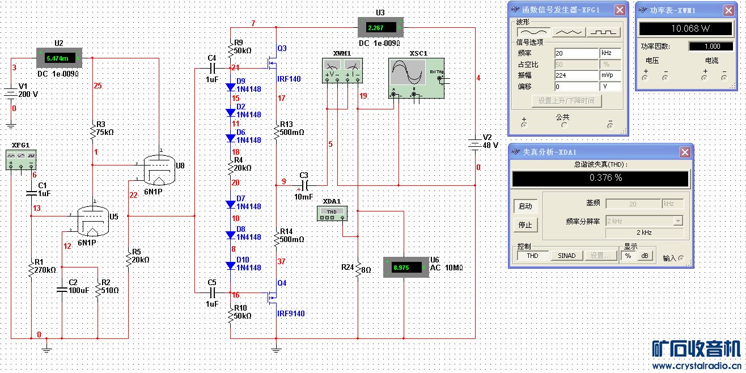
Task: Select the % display option
Action: 629,256
